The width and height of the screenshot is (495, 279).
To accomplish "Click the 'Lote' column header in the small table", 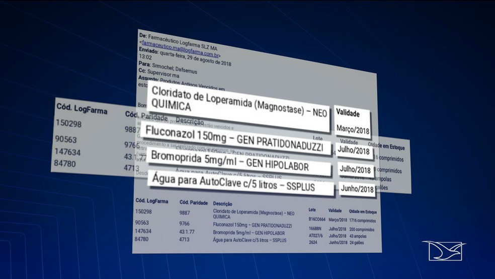I will click(312, 210).
